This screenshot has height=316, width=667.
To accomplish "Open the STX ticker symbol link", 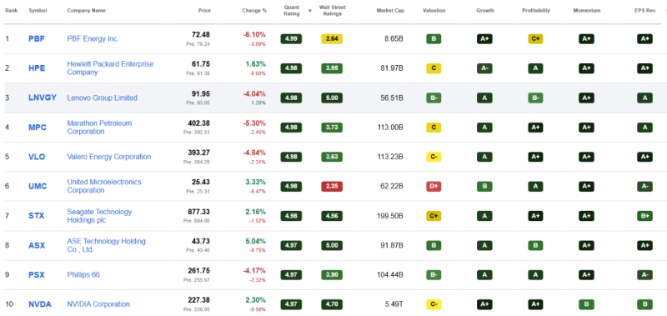I will point(36,216).
